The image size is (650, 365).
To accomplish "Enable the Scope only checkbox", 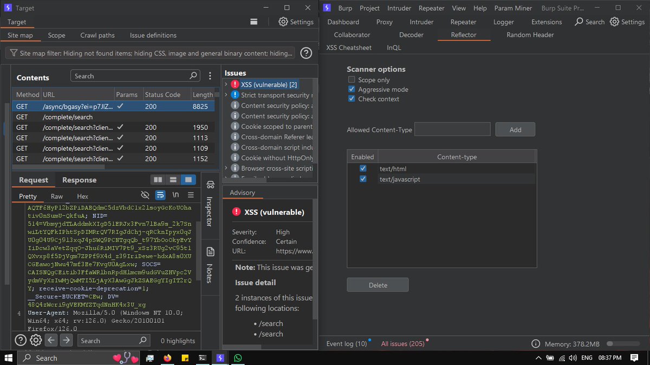I will pos(352,80).
